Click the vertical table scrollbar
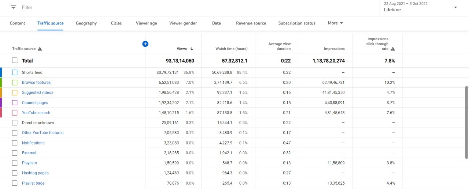The image size is (469, 189). (466, 122)
